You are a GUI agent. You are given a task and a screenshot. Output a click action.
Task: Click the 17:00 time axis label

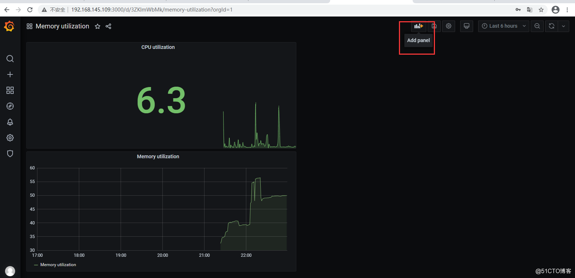(x=37, y=255)
